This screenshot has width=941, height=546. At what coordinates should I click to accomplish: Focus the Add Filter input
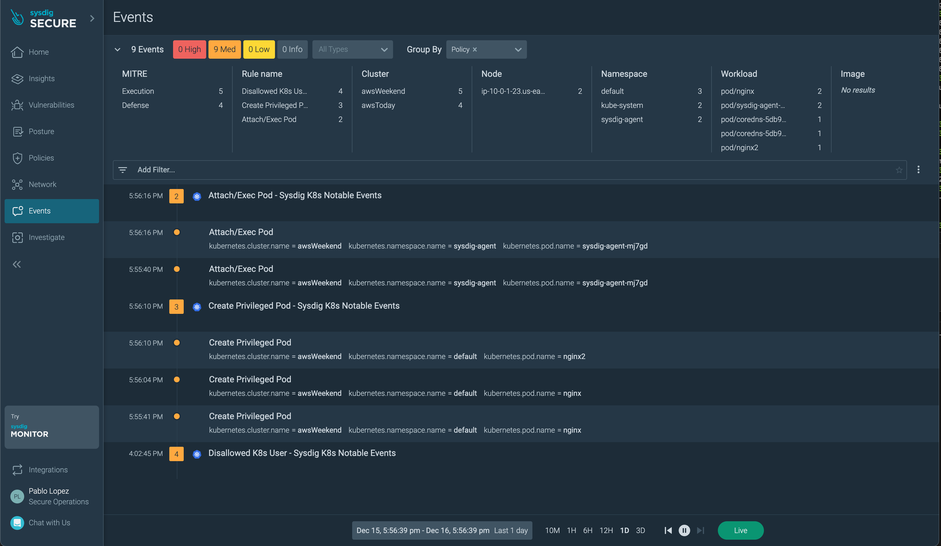510,170
